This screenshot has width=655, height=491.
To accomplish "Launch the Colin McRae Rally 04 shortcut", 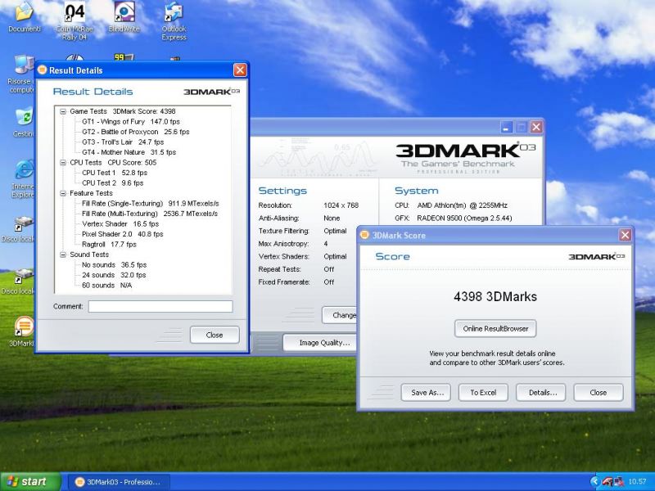I will tap(75, 21).
